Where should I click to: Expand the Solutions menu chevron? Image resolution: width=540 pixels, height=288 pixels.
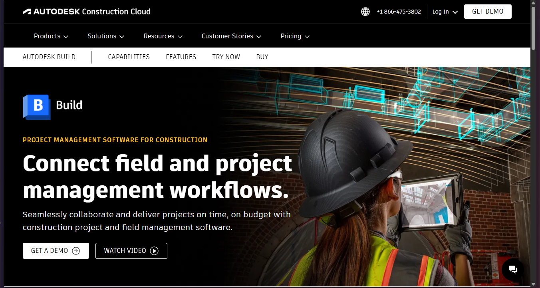tap(122, 36)
